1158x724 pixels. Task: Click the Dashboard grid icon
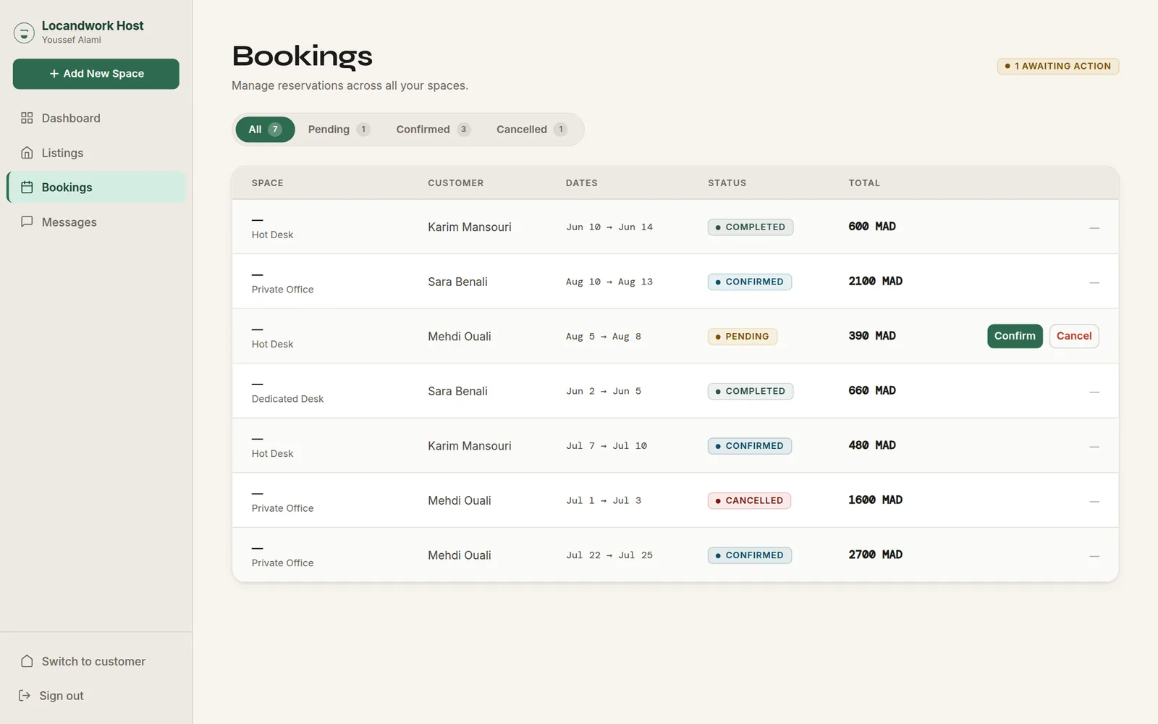pyautogui.click(x=27, y=118)
